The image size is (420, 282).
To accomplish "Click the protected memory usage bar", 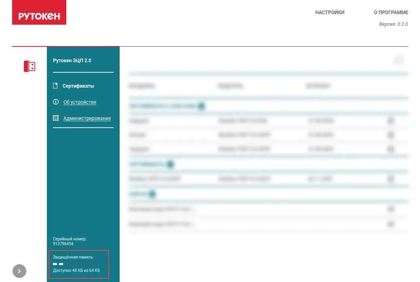I will tap(76, 264).
